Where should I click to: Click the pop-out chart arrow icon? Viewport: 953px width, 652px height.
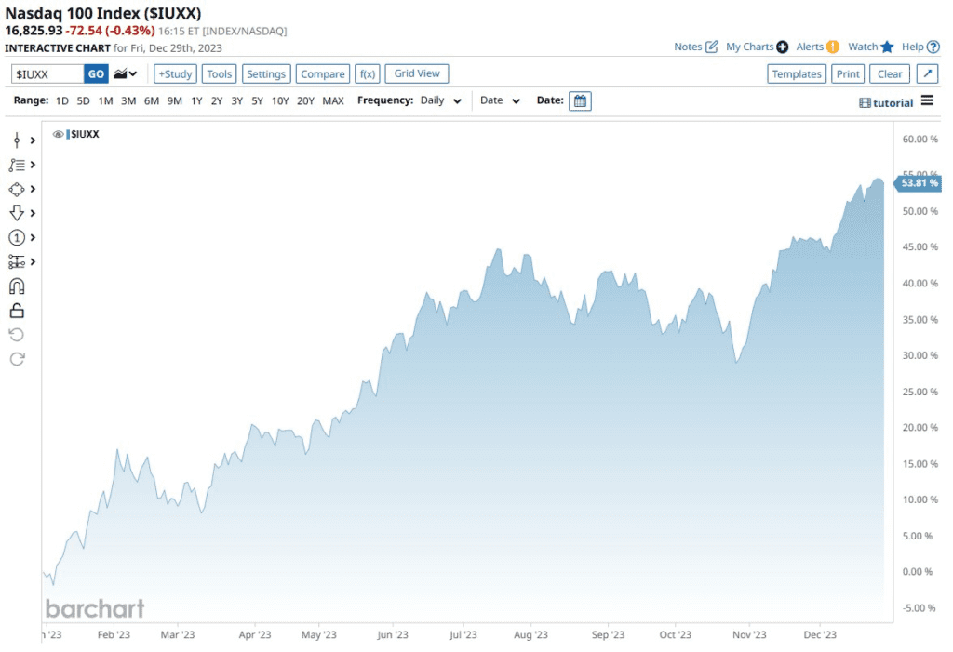(x=927, y=74)
